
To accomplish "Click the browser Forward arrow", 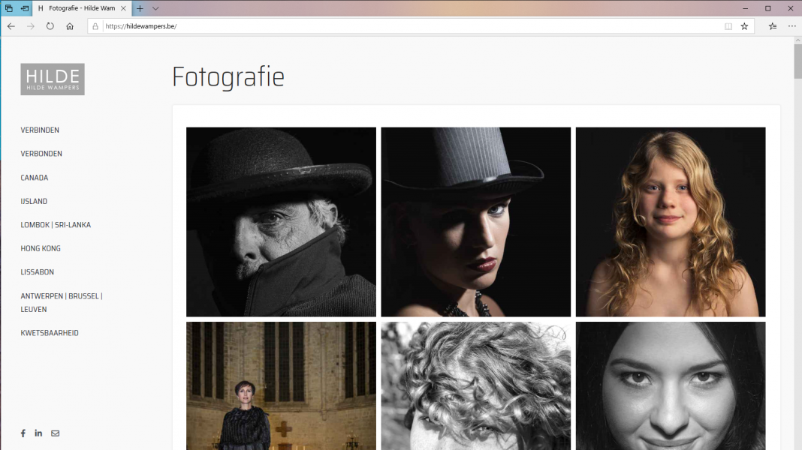I will pos(31,26).
